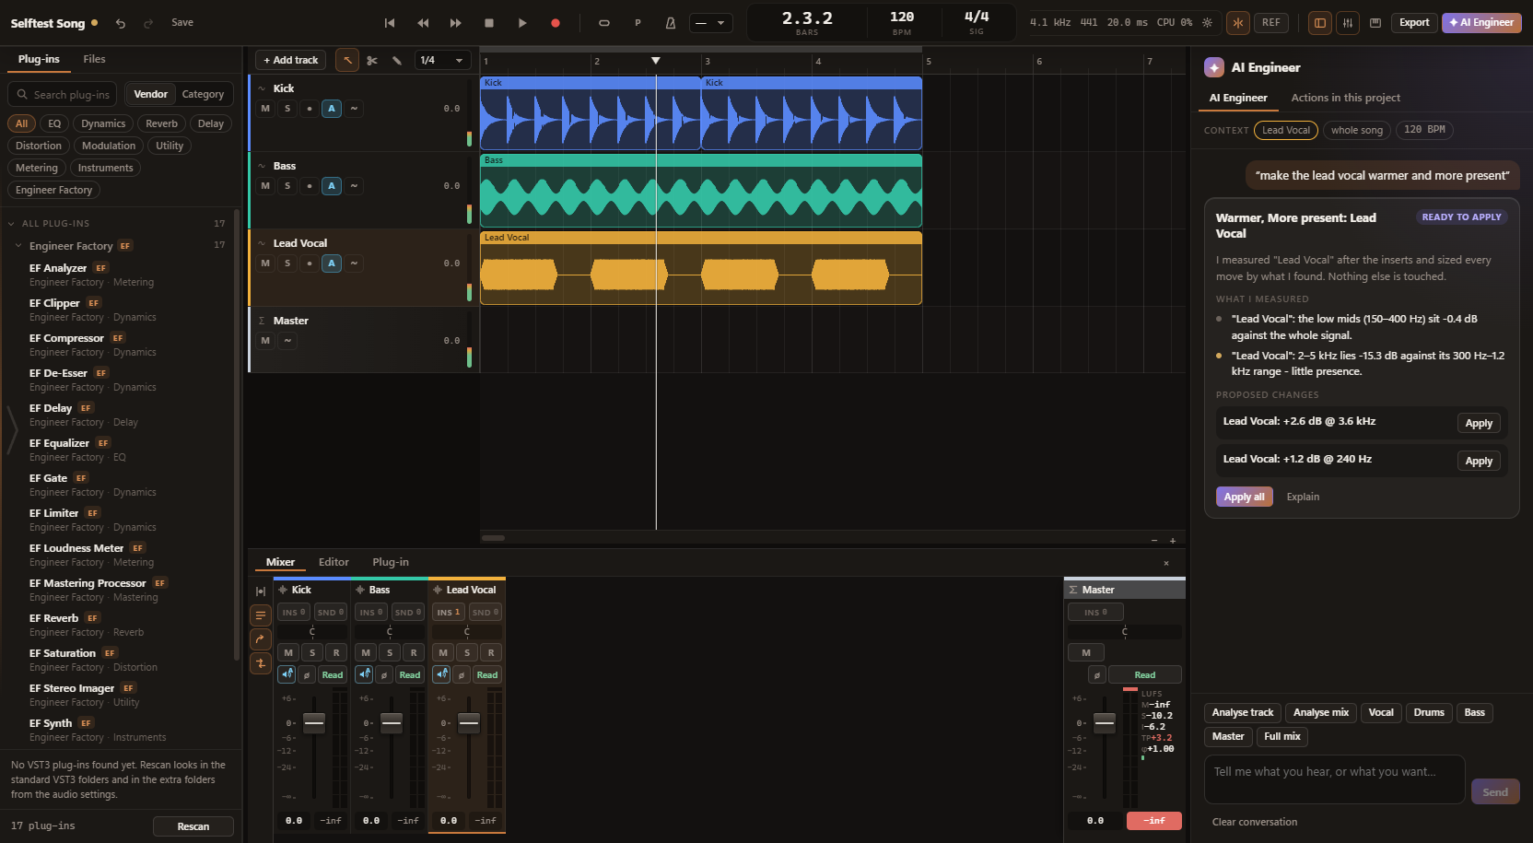Click the Rescan plug-ins button
This screenshot has width=1533, height=843.
193,826
